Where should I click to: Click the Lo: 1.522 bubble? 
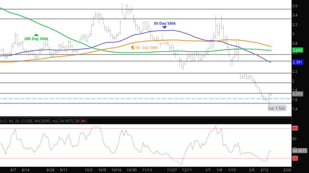[x=276, y=108]
